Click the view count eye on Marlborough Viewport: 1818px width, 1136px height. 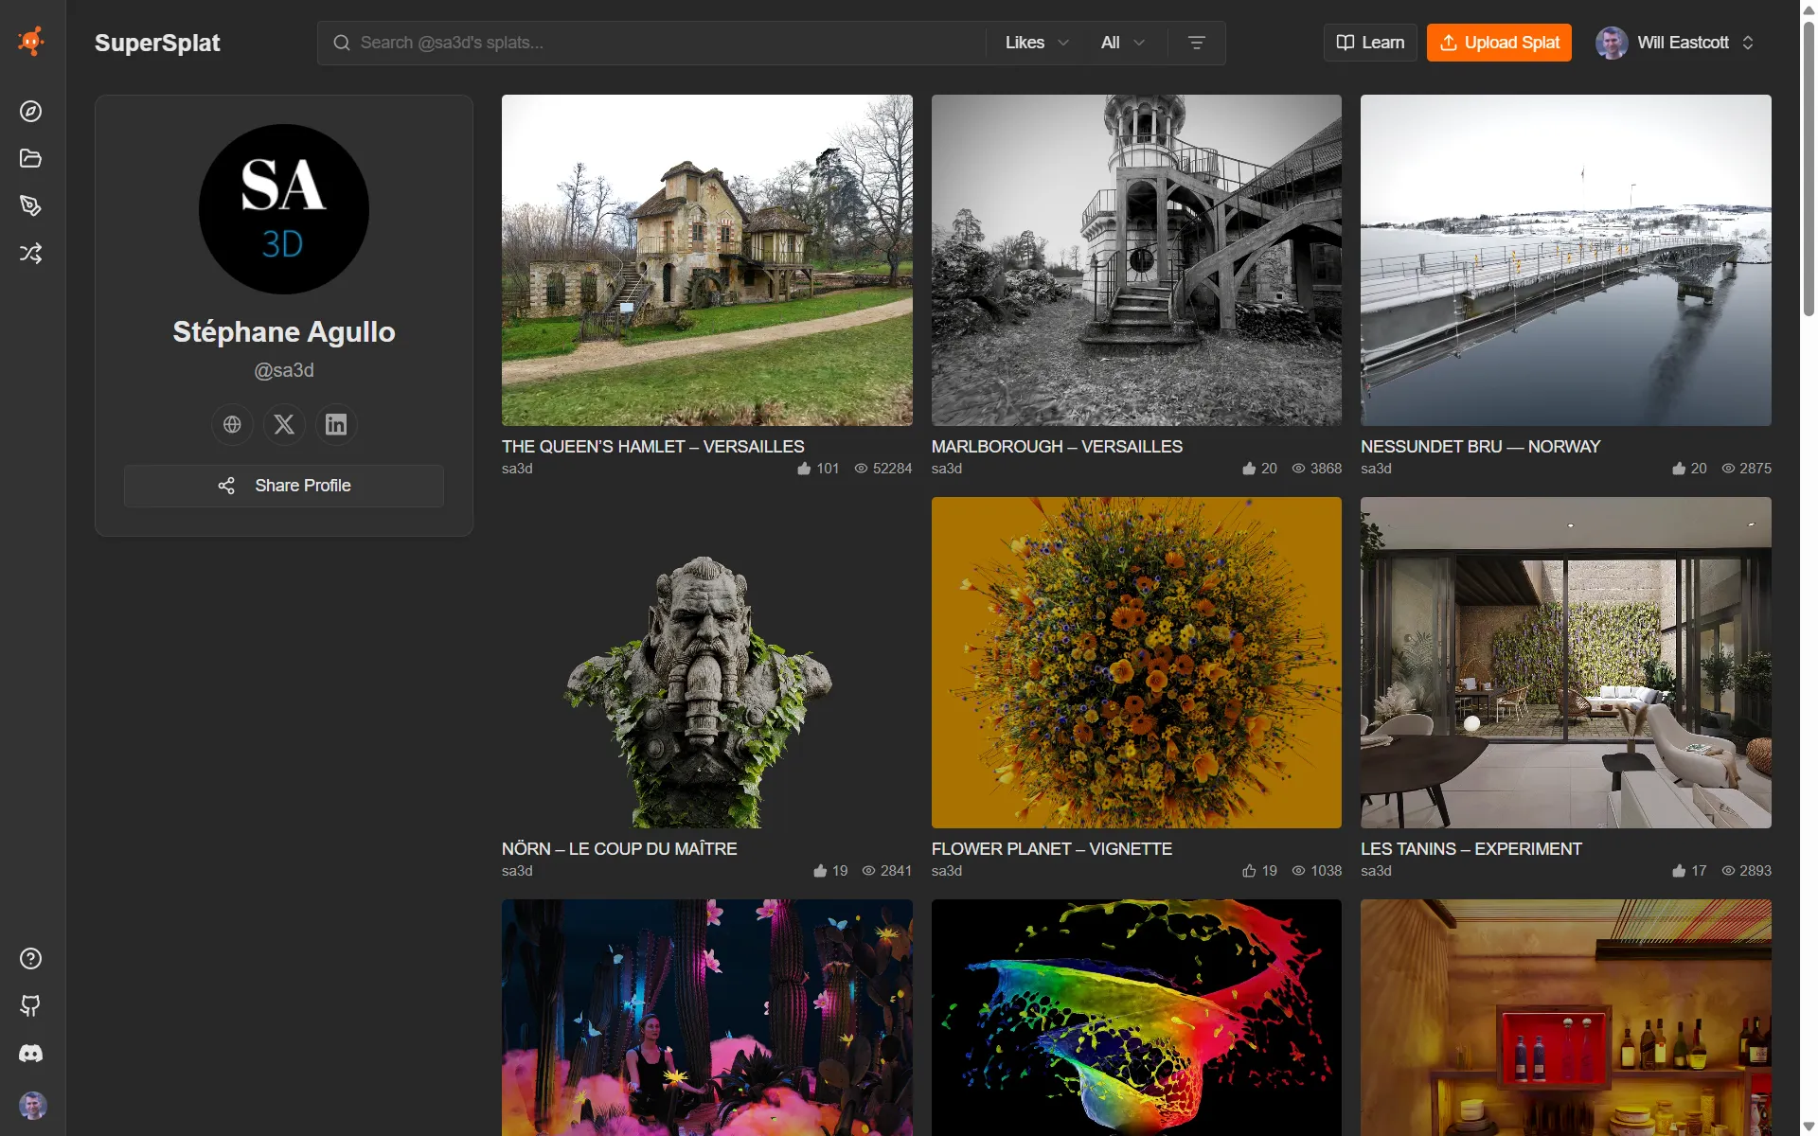pyautogui.click(x=1298, y=469)
